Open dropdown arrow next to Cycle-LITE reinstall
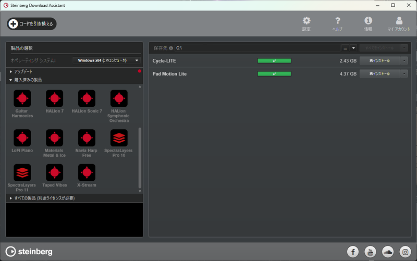The height and width of the screenshot is (261, 417). (x=404, y=60)
